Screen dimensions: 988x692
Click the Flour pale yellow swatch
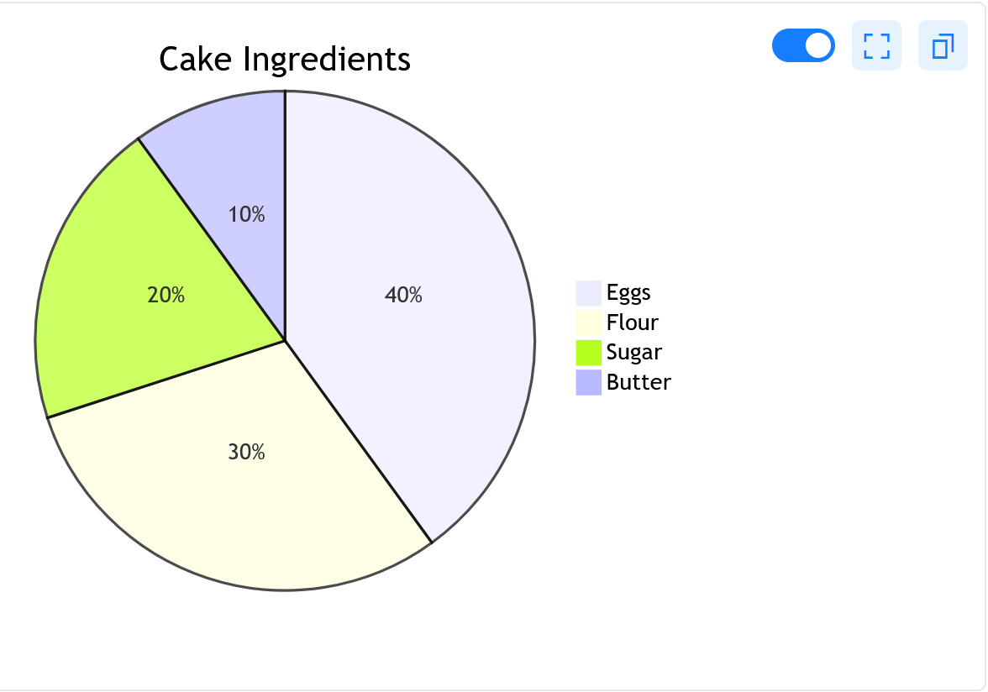click(588, 322)
